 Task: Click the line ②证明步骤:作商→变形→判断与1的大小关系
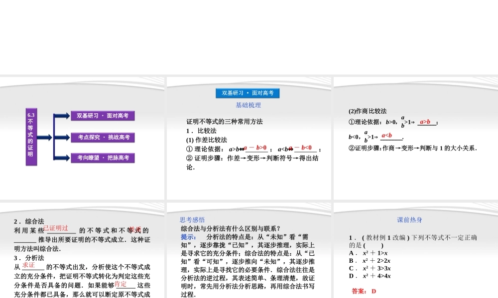coord(412,148)
